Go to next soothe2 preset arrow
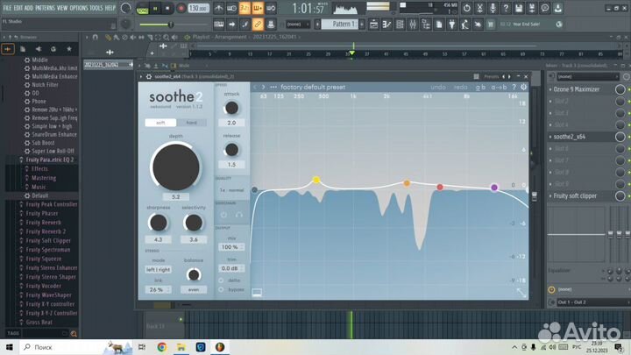Screen dimensions: 631x355 coord(263,87)
